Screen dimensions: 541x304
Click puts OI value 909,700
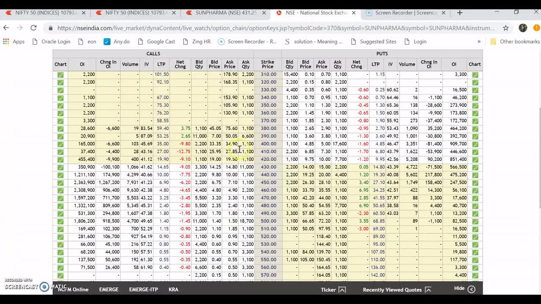[x=458, y=144]
